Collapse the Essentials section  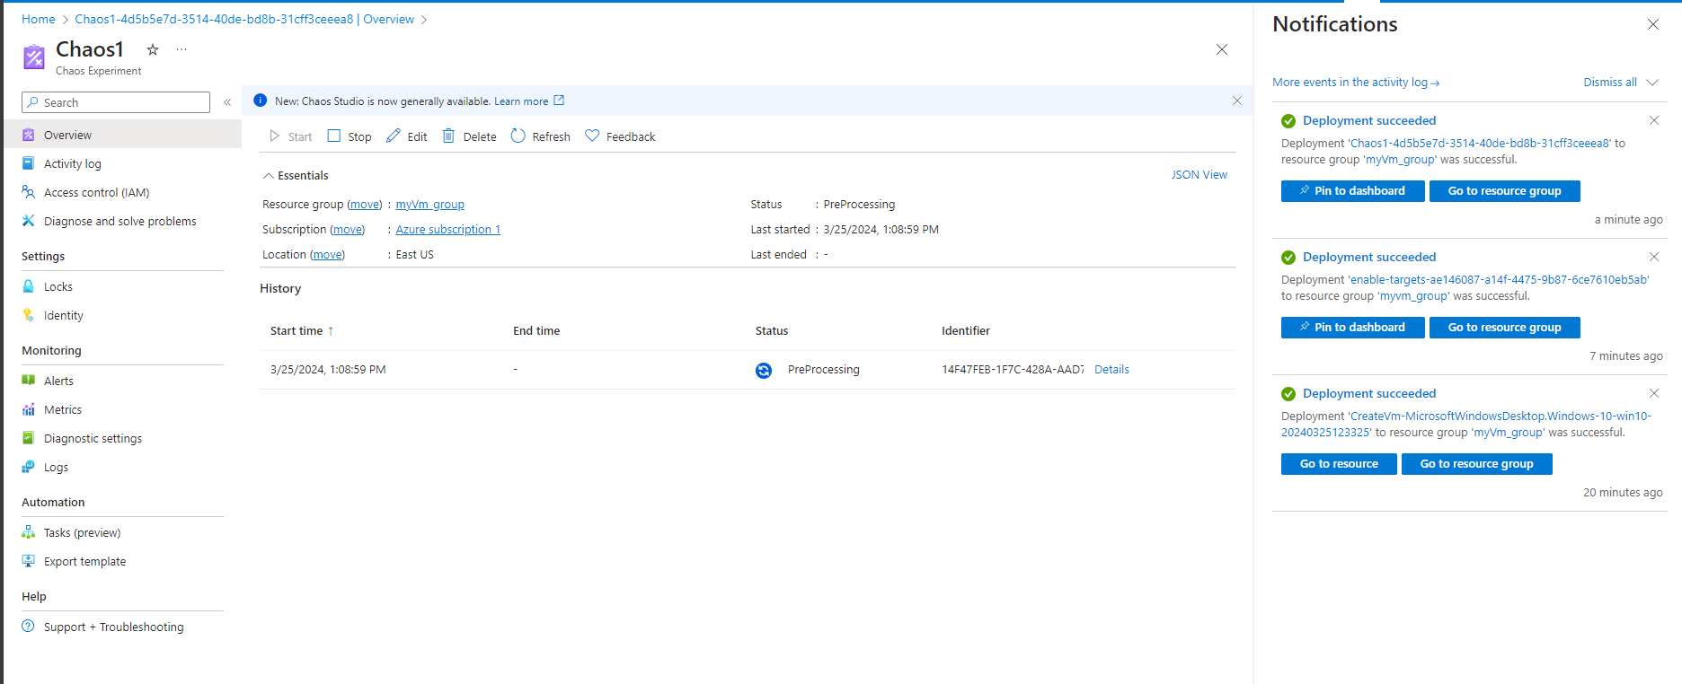tap(268, 176)
